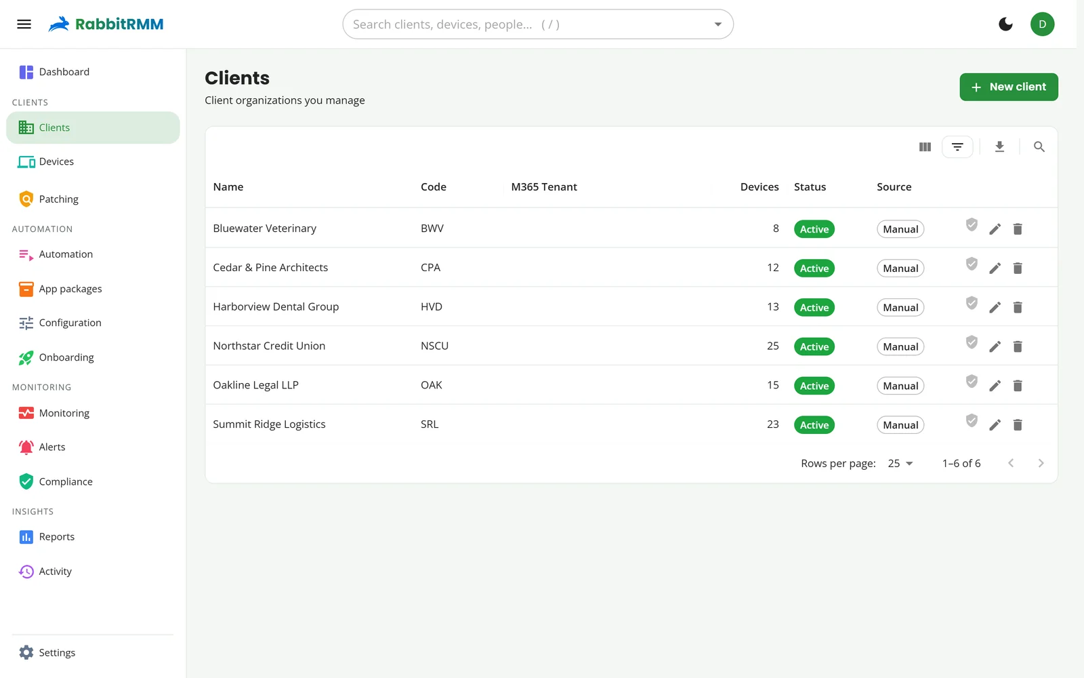
Task: Sort by the Name column header
Action: pyautogui.click(x=228, y=187)
